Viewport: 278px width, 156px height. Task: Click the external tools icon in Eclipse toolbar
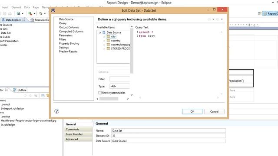(x=41, y=13)
